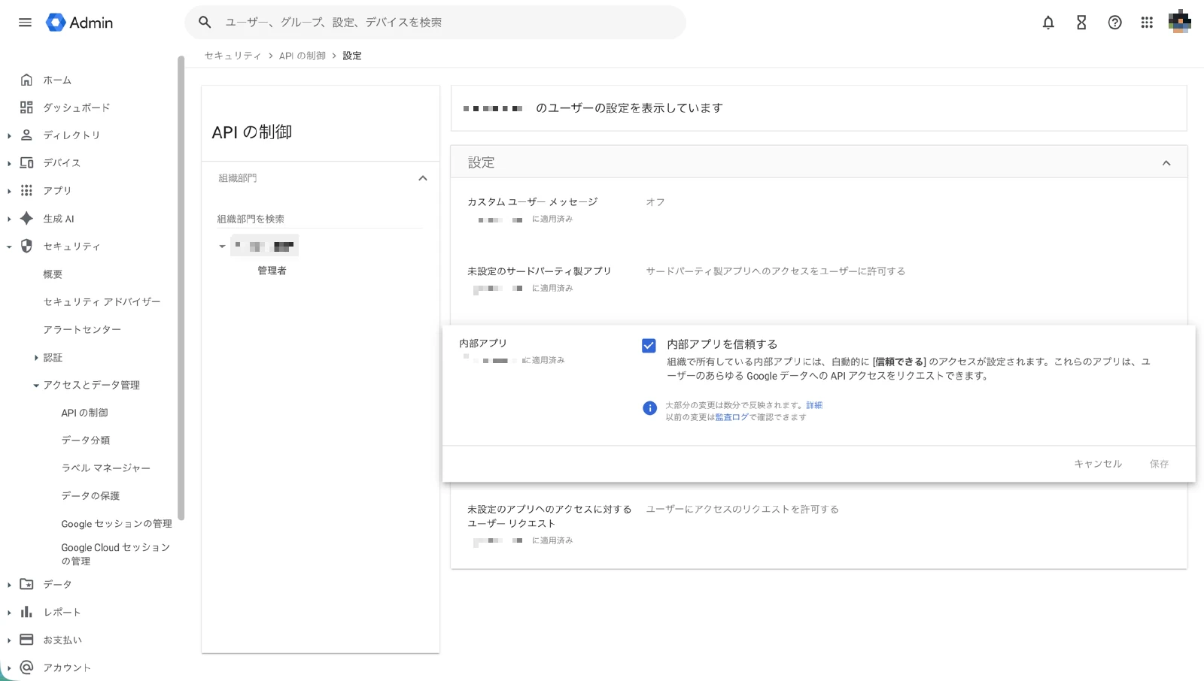The height and width of the screenshot is (681, 1204).
Task: Open the Google apps grid
Action: tap(1146, 23)
